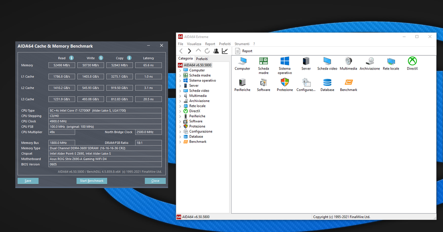Click the Save button in benchmark window
The height and width of the screenshot is (232, 443).
coord(28,181)
